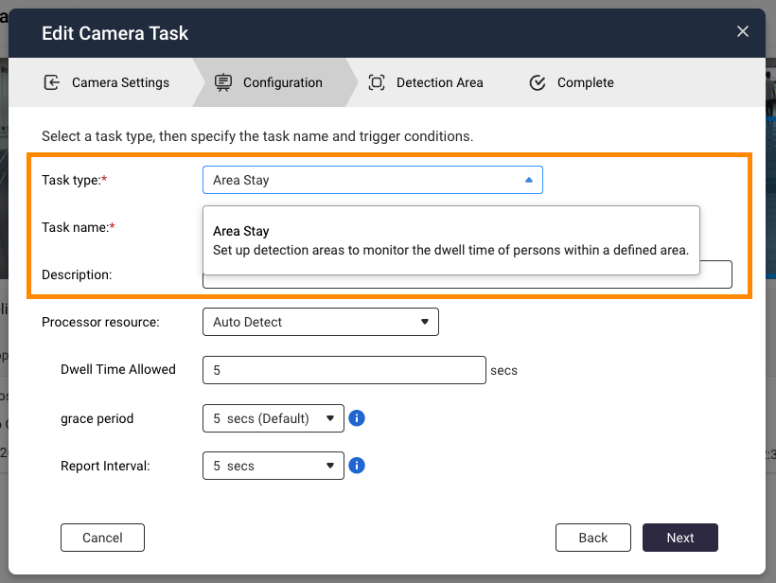Switch to the Detection Area step
The image size is (776, 583).
click(439, 82)
